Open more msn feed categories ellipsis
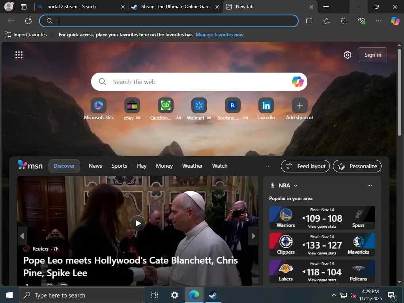The image size is (404, 303). (268, 166)
